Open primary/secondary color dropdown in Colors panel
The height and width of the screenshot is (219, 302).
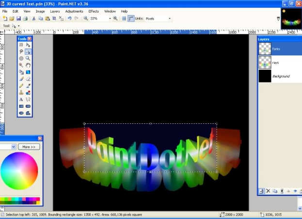pyautogui.click(x=13, y=147)
